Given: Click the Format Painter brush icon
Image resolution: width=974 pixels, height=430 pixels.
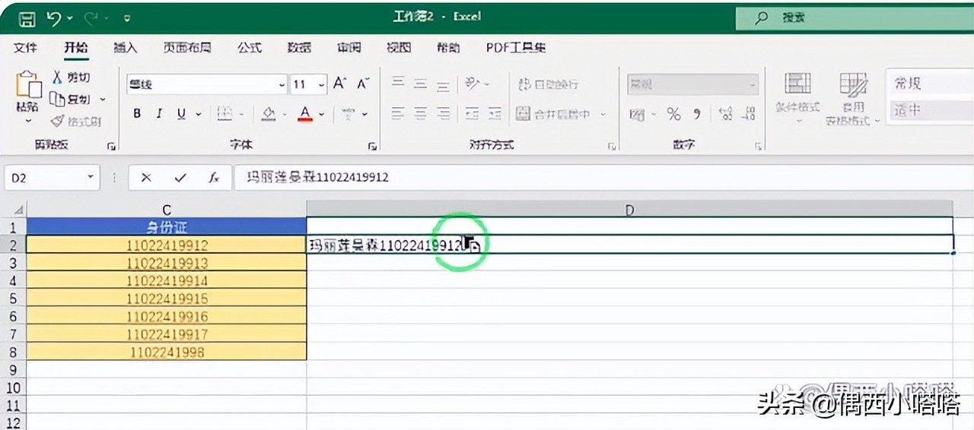Looking at the screenshot, I should coord(58,121).
